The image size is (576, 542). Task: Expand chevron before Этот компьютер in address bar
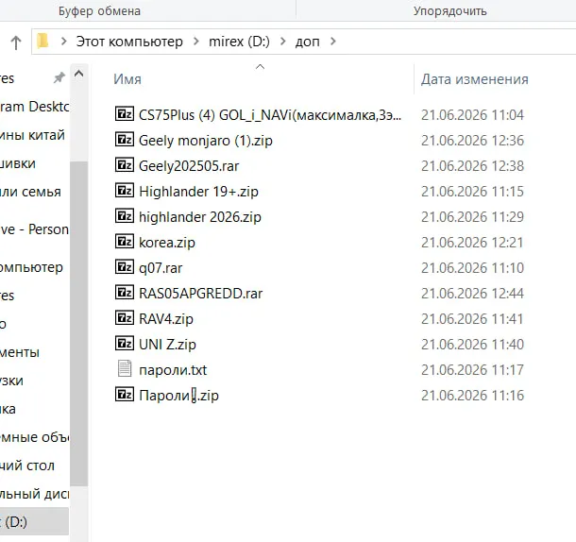click(x=63, y=42)
